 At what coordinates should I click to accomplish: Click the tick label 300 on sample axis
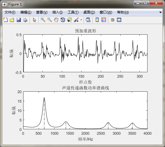[x=140, y=76]
